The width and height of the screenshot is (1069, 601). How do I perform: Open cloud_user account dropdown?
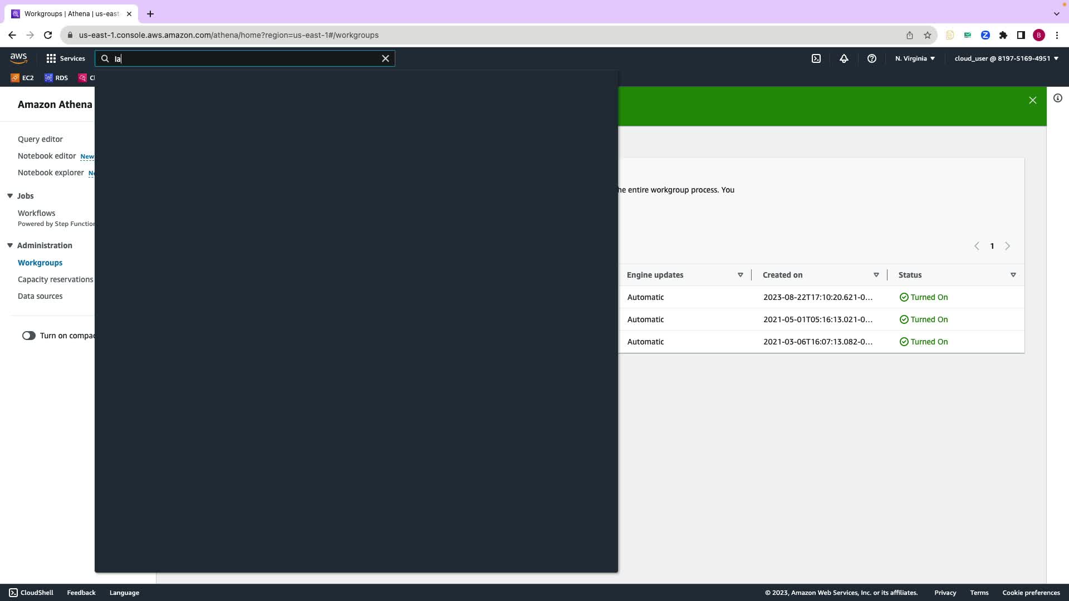pyautogui.click(x=1006, y=58)
